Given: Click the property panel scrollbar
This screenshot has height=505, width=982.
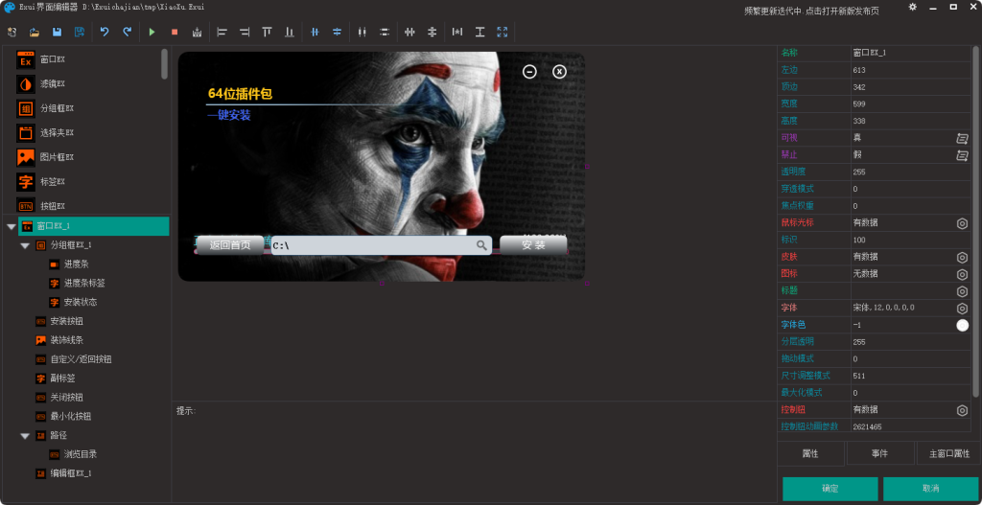Looking at the screenshot, I should (975, 221).
